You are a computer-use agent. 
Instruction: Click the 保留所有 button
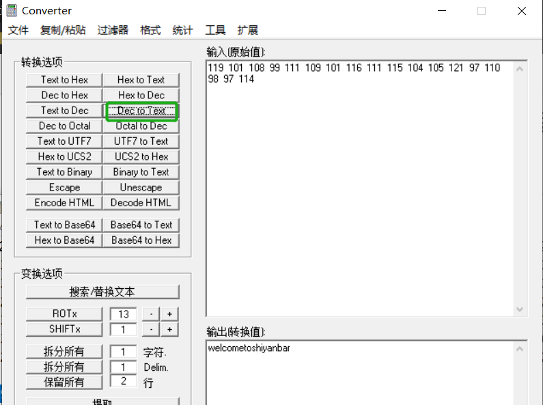click(x=64, y=382)
